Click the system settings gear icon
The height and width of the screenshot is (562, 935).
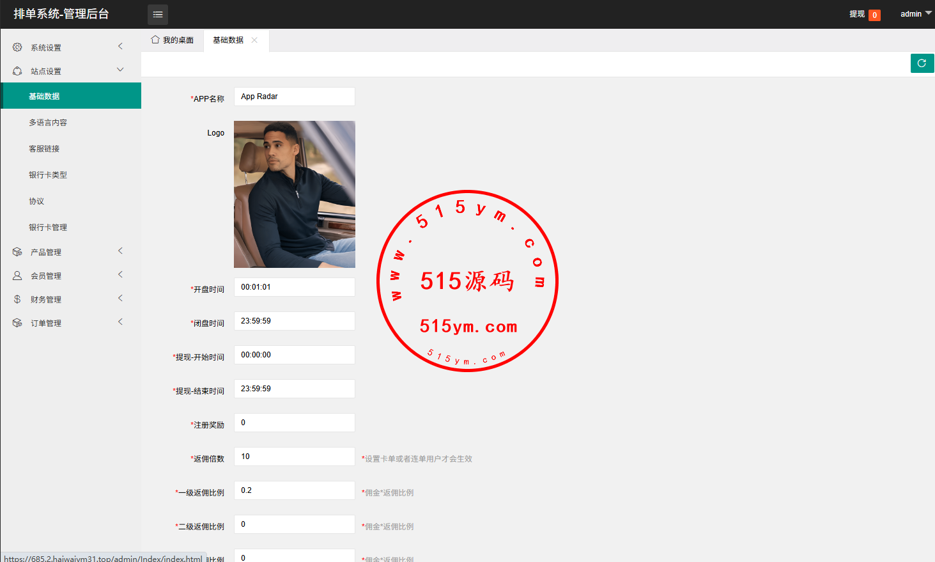point(17,47)
